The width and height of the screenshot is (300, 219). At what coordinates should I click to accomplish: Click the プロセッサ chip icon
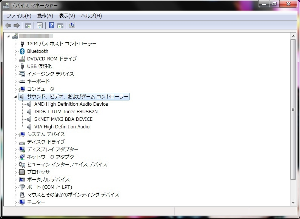point(22,172)
